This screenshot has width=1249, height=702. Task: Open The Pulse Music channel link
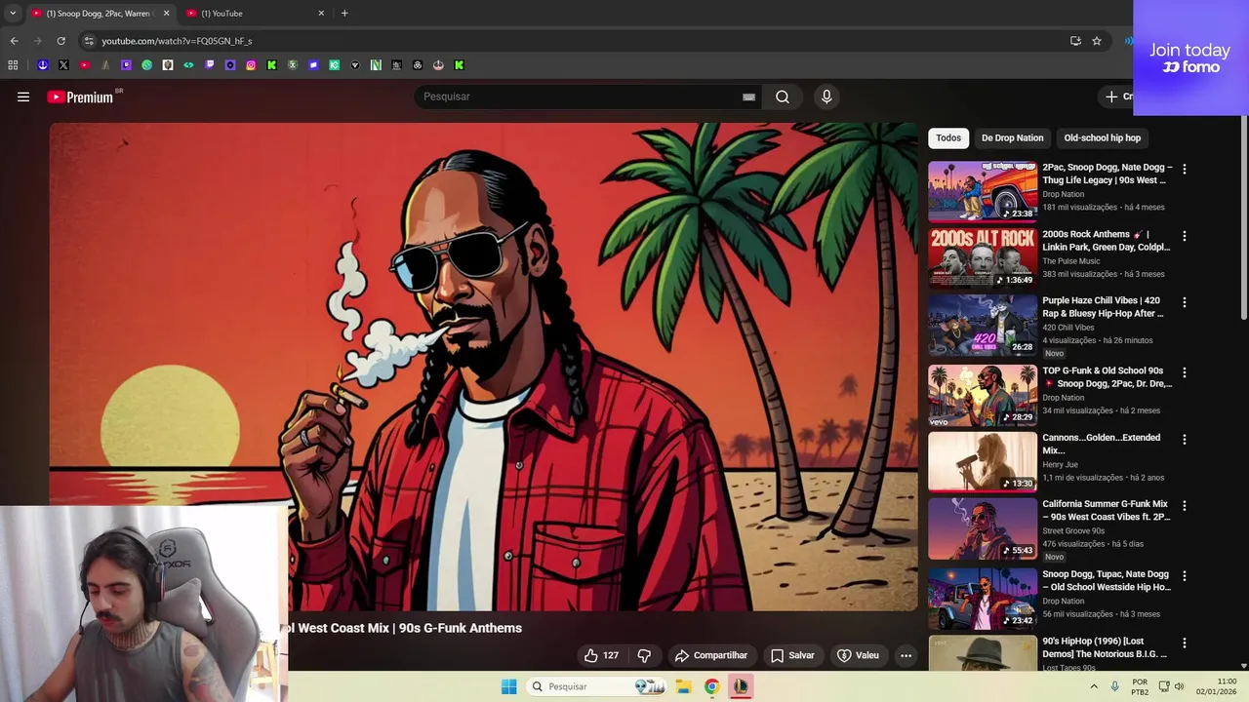coord(1070,261)
